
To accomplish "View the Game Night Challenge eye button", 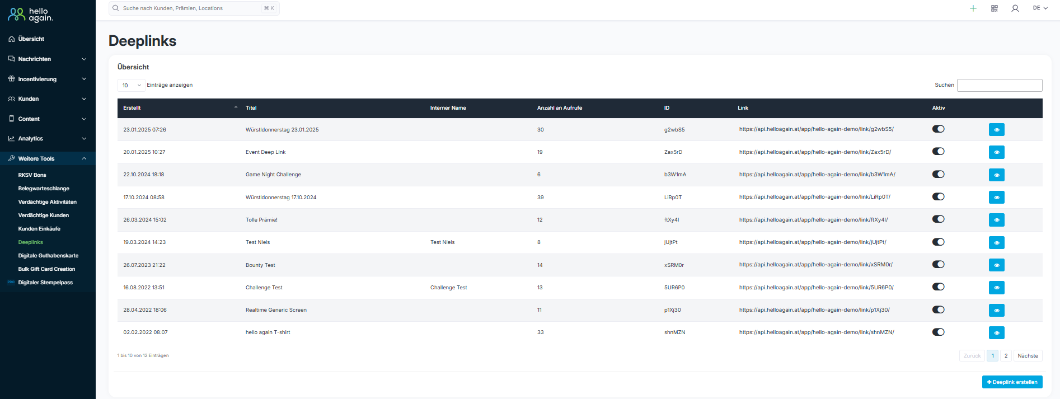I will (x=997, y=175).
